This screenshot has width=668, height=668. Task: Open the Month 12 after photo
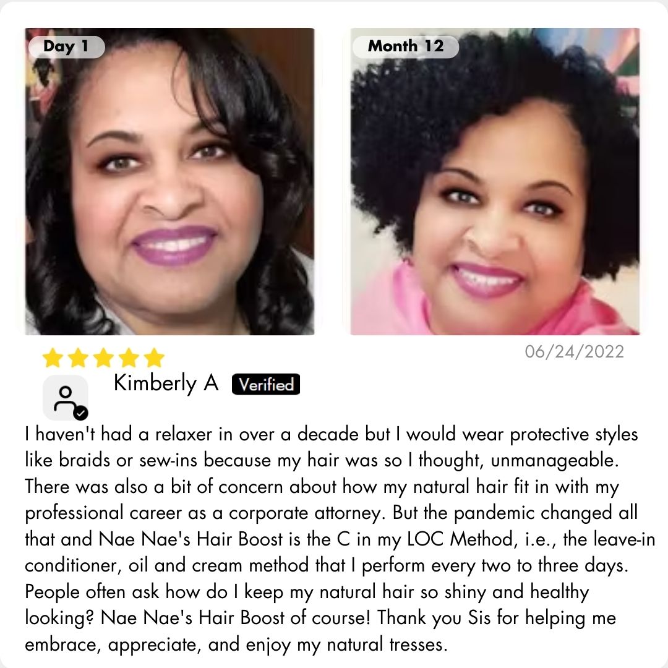pos(495,181)
